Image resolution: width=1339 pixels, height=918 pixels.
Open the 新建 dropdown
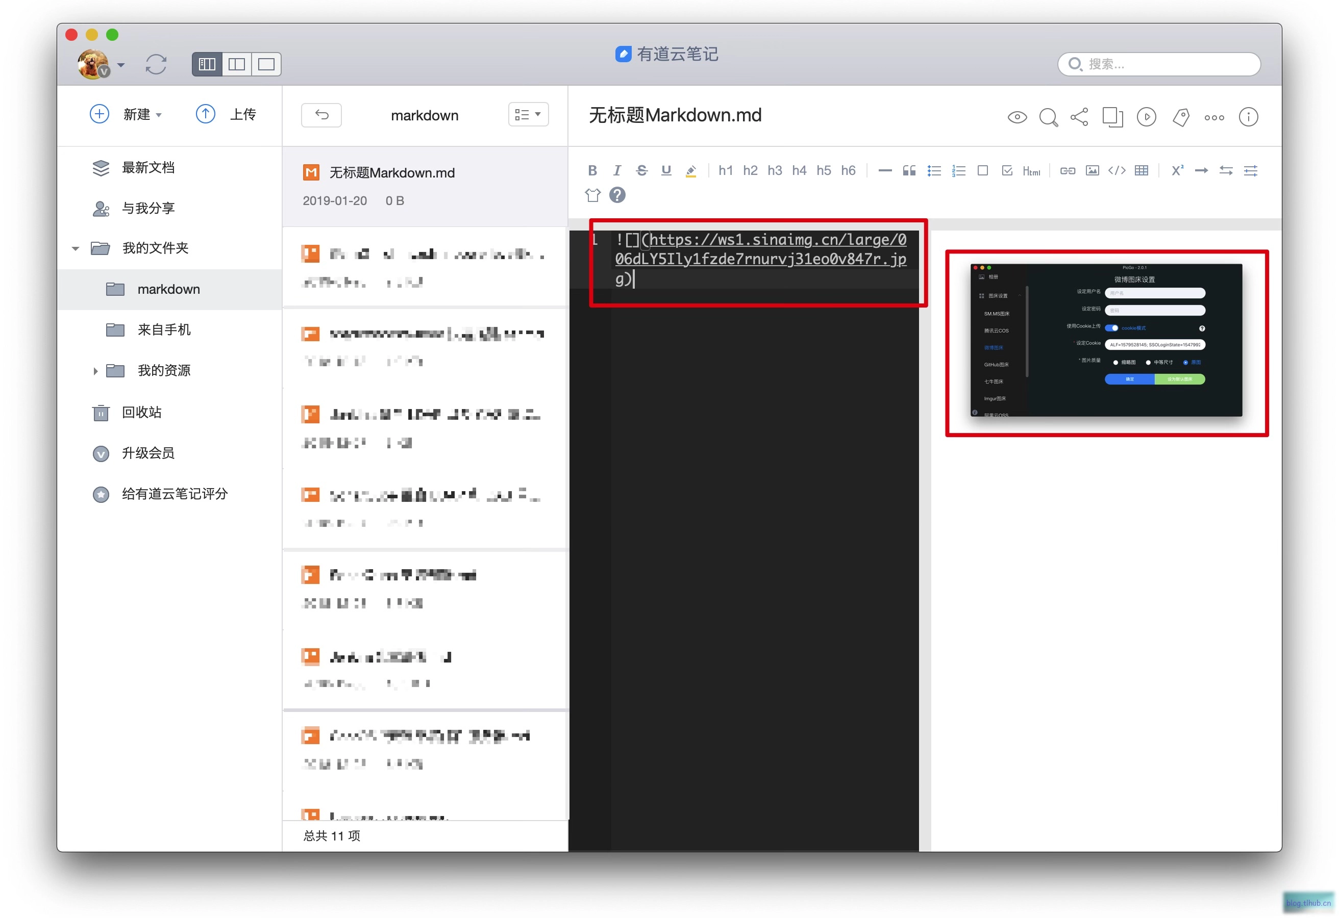pos(126,114)
